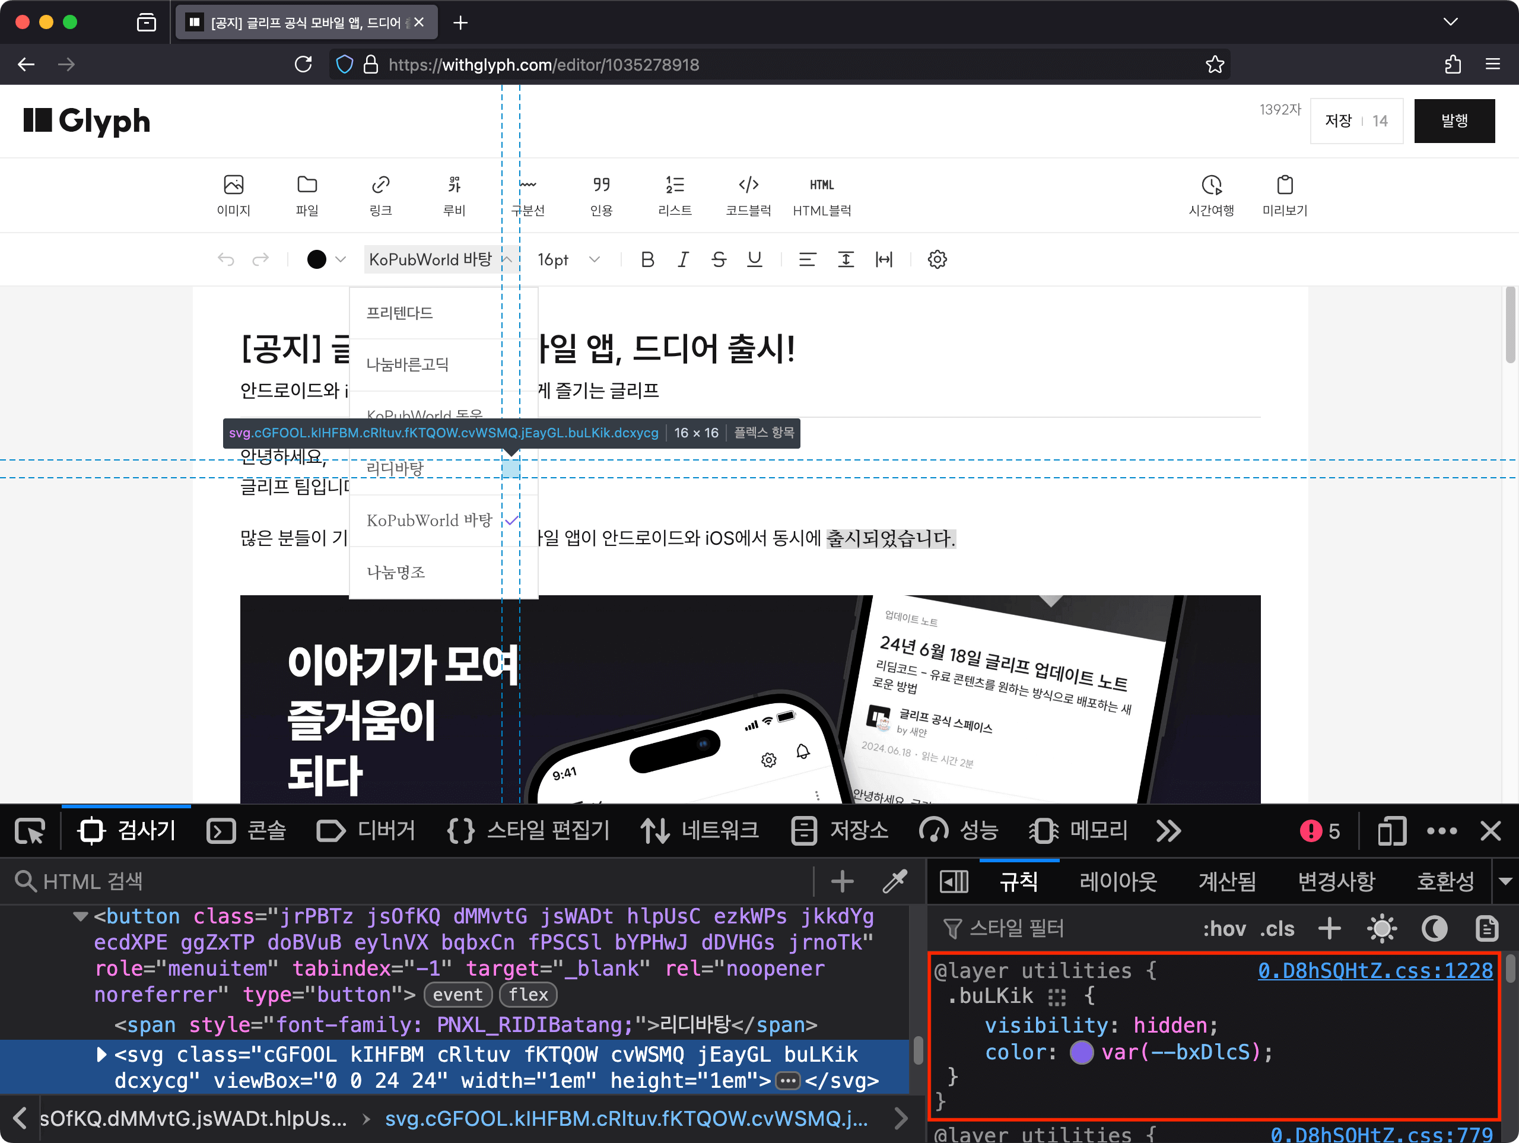This screenshot has height=1143, width=1519.
Task: Redo the last edit
Action: click(260, 260)
